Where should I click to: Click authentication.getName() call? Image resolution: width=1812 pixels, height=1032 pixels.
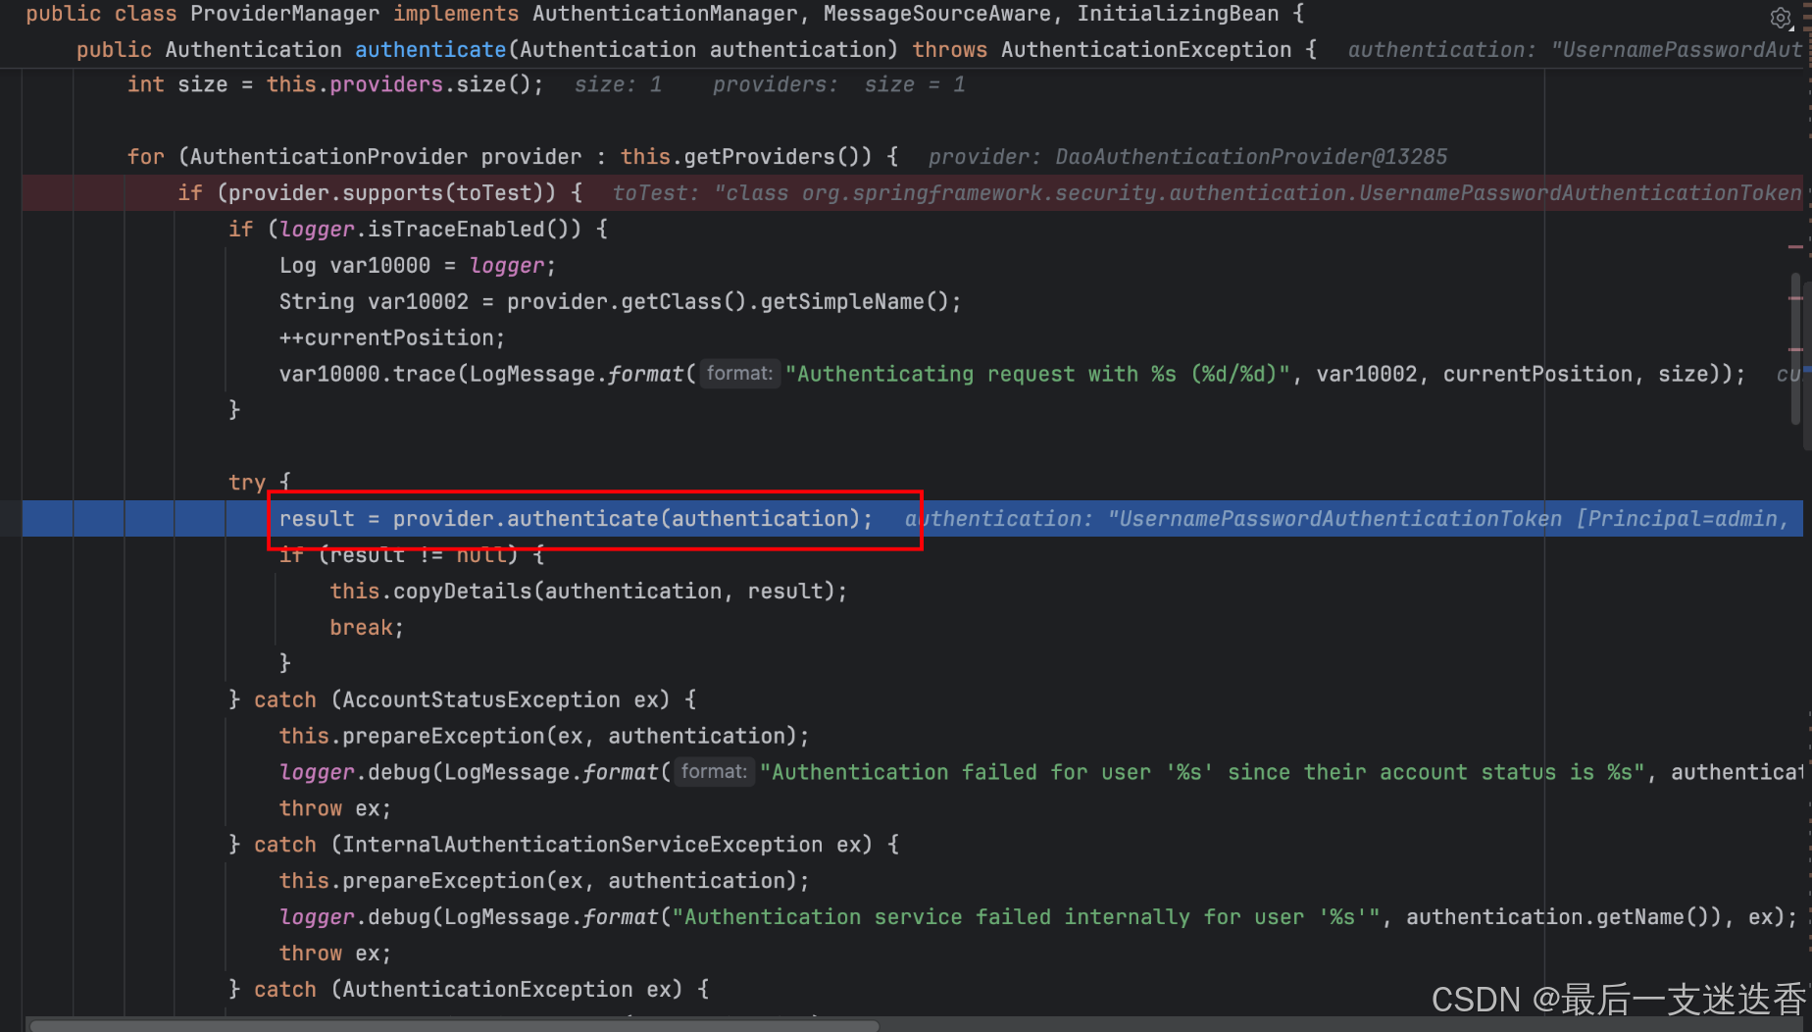1558,917
